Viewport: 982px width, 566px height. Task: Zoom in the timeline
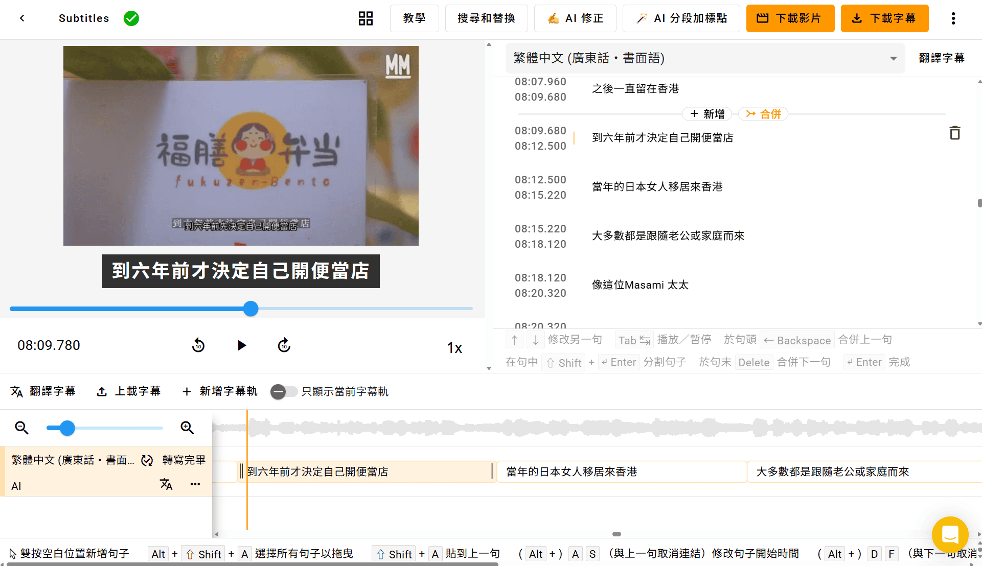click(187, 428)
